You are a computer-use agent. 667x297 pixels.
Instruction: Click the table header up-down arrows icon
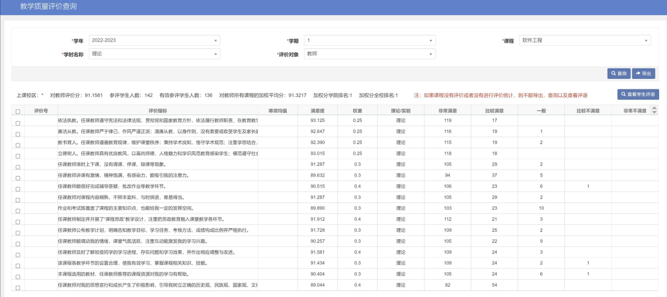pos(654,110)
